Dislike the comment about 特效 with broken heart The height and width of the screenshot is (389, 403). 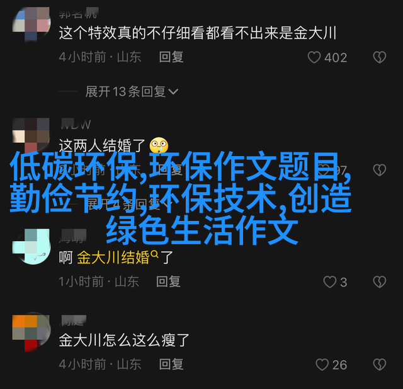(x=380, y=57)
